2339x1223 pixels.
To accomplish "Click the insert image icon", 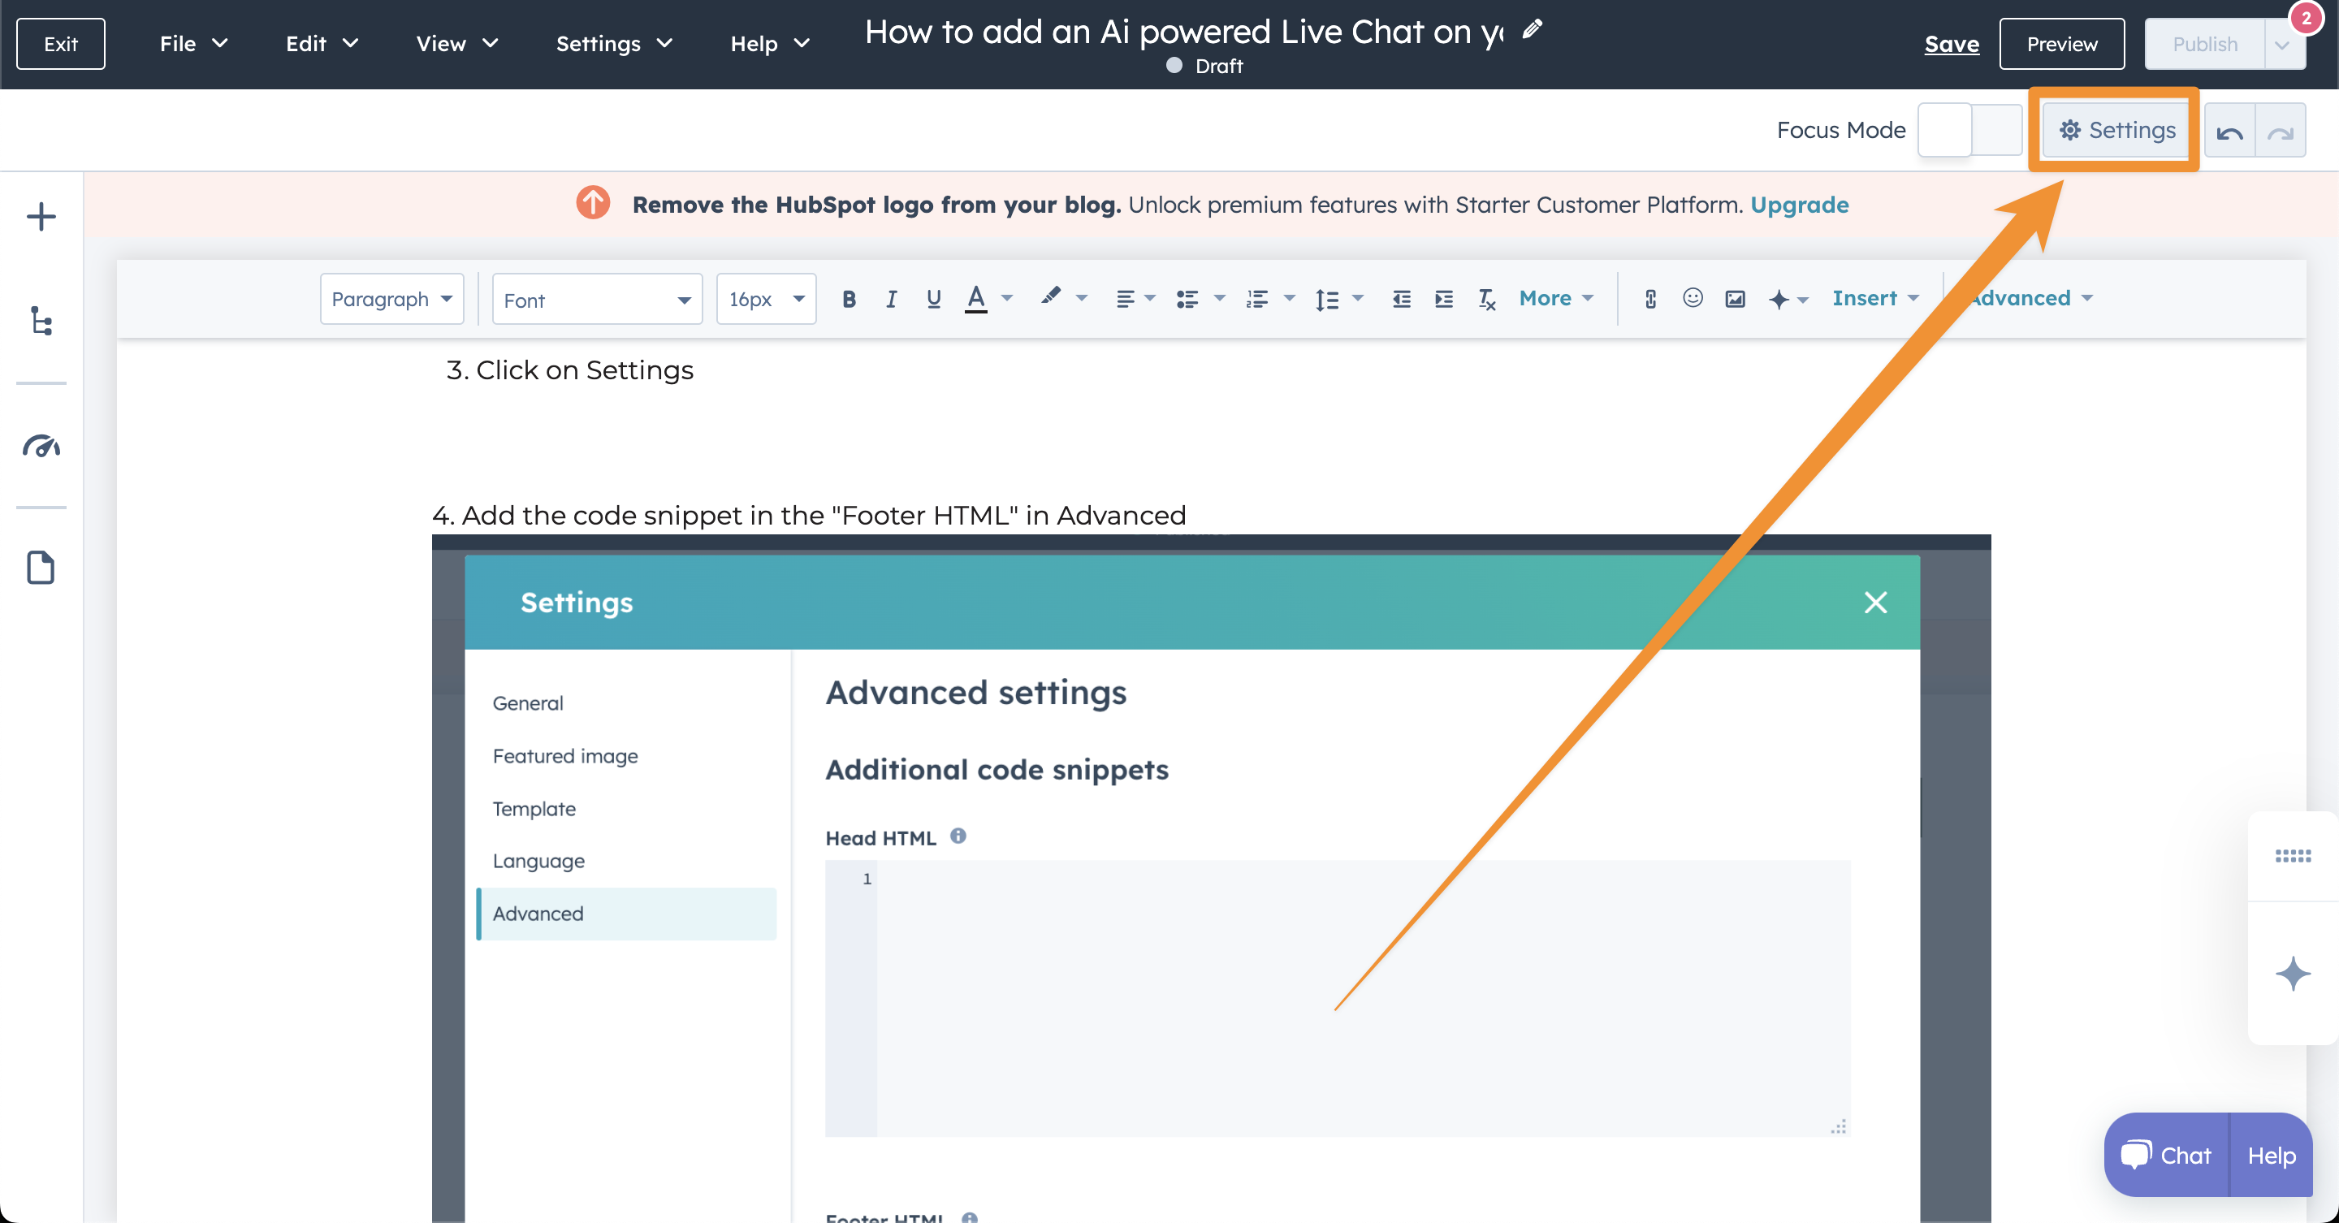I will [1734, 299].
